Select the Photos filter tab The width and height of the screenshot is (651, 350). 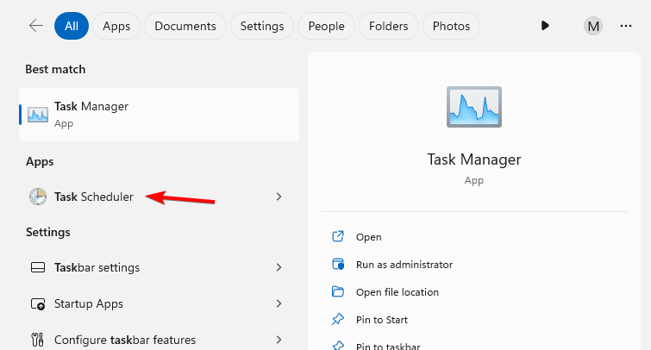click(x=451, y=26)
